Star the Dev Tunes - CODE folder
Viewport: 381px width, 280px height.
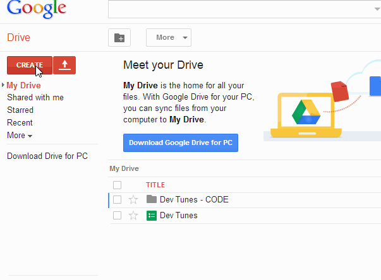pyautogui.click(x=133, y=200)
